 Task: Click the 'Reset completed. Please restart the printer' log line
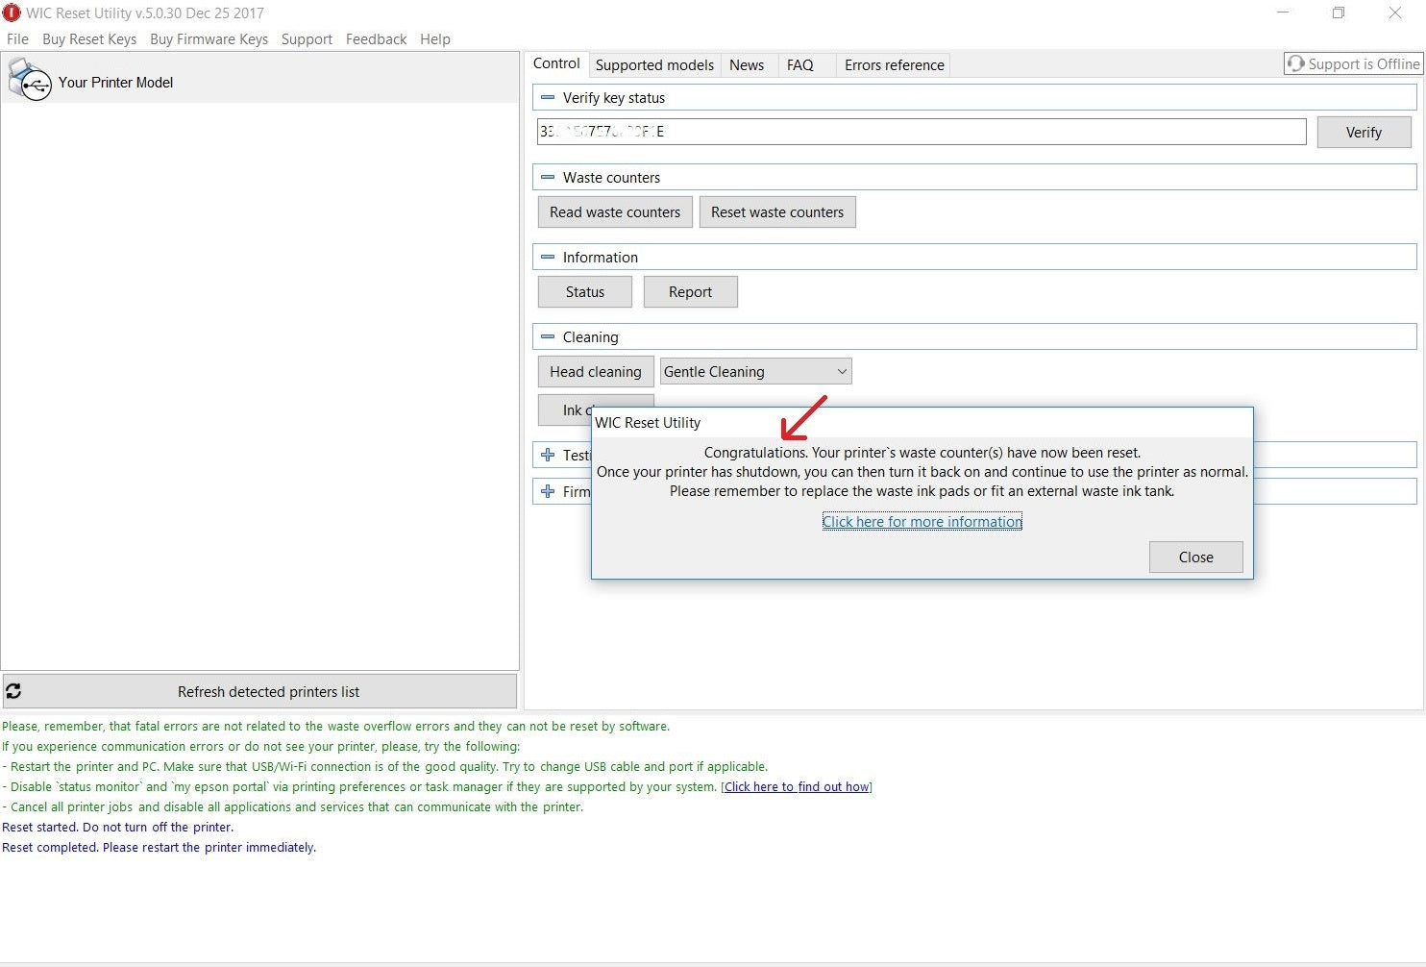click(x=159, y=847)
